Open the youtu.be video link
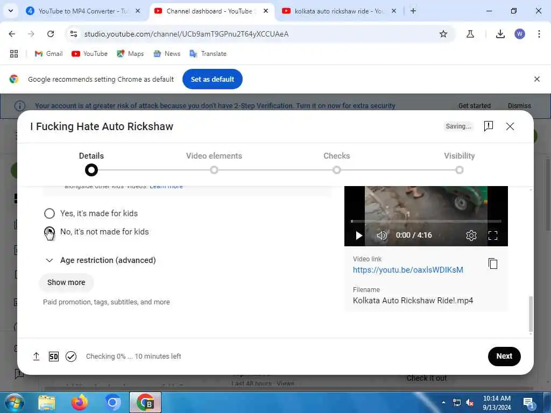Viewport: 551px width, 413px height. tap(408, 270)
